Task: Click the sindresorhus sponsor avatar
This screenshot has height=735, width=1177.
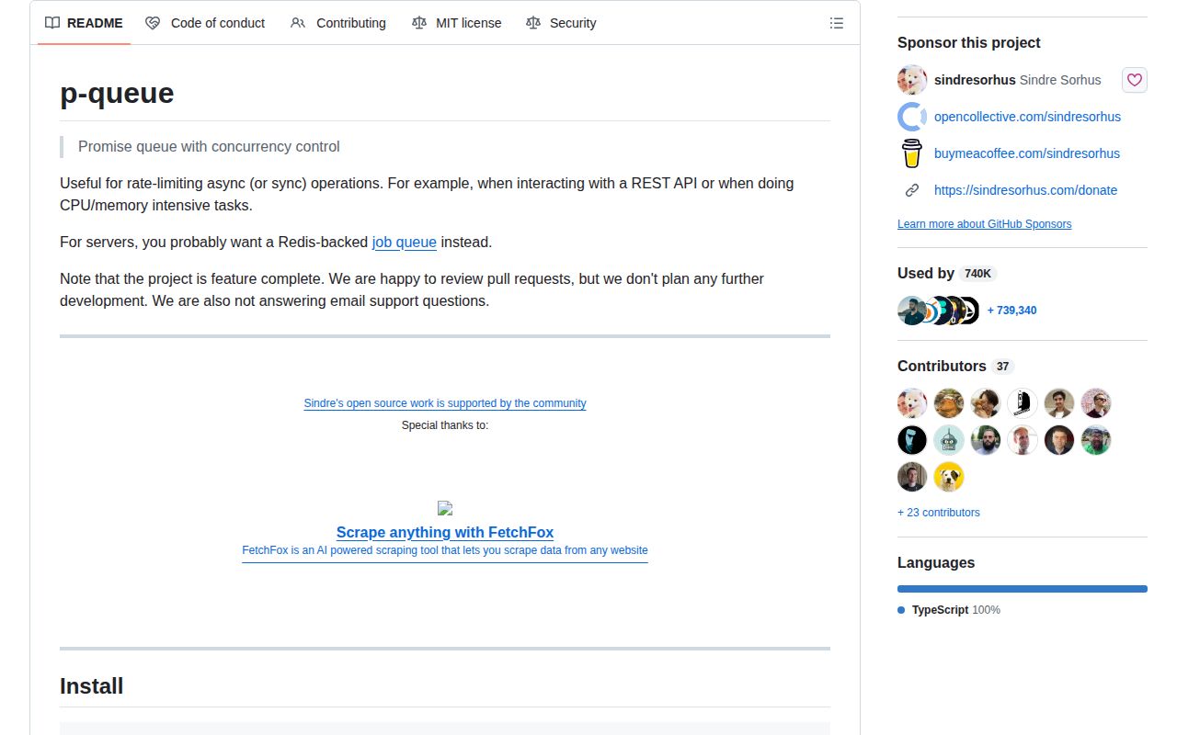Action: click(x=912, y=80)
